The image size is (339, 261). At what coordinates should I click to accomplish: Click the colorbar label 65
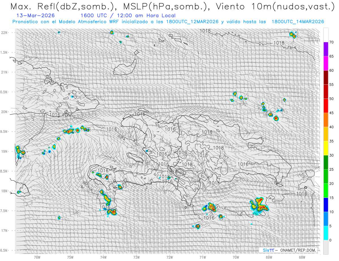(331, 56)
